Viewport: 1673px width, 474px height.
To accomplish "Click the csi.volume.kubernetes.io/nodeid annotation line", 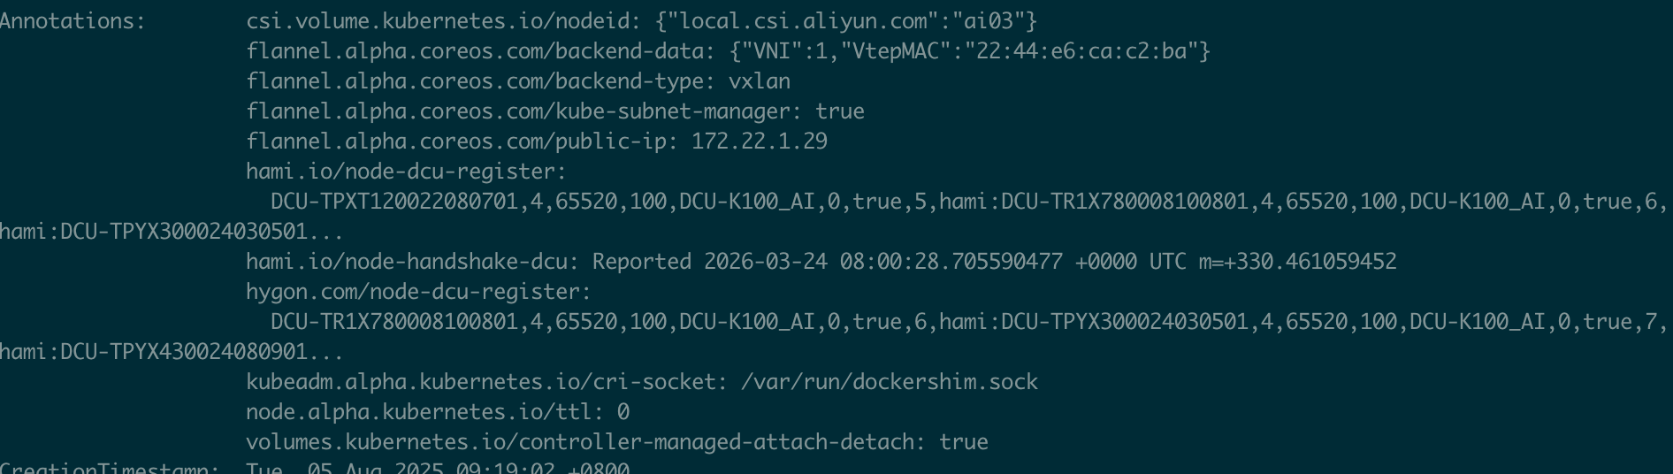I will [642, 21].
